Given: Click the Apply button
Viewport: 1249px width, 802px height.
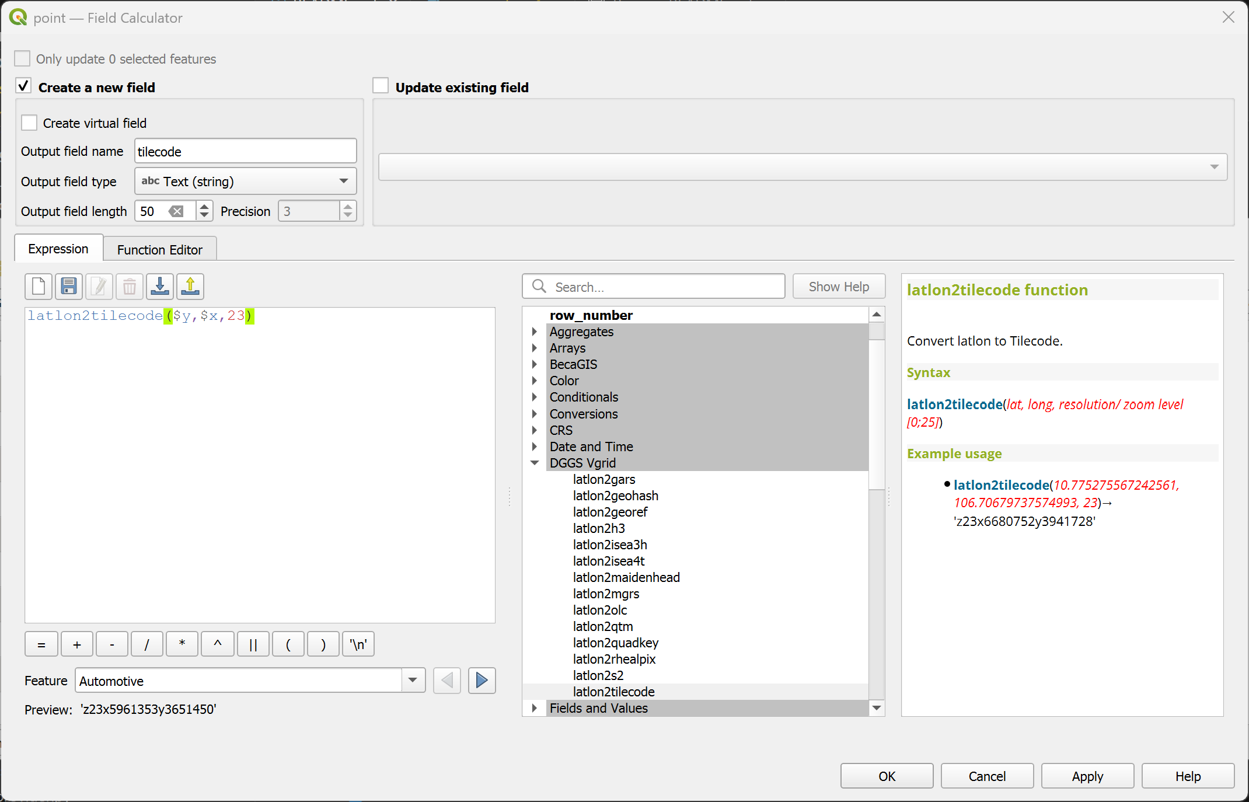Looking at the screenshot, I should [1087, 776].
